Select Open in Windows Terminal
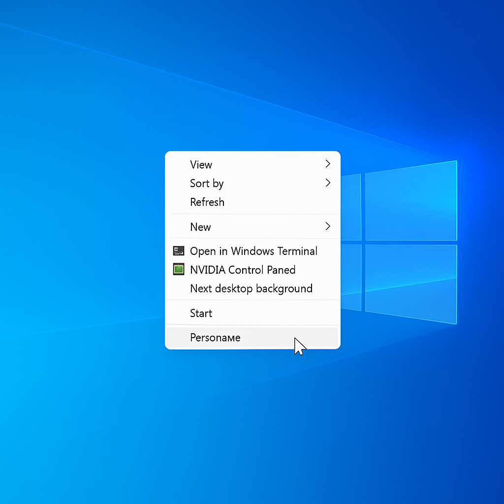The image size is (504, 504). (252, 251)
